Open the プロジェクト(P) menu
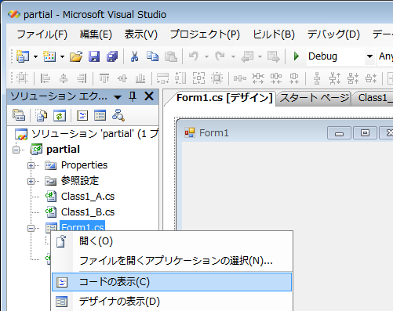Image resolution: width=393 pixels, height=311 pixels. [x=205, y=34]
